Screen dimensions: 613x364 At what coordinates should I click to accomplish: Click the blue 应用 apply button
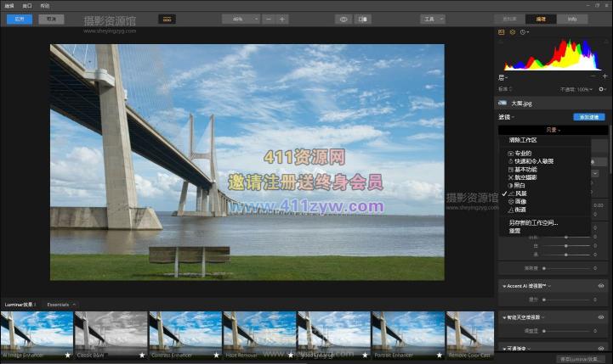pyautogui.click(x=19, y=19)
